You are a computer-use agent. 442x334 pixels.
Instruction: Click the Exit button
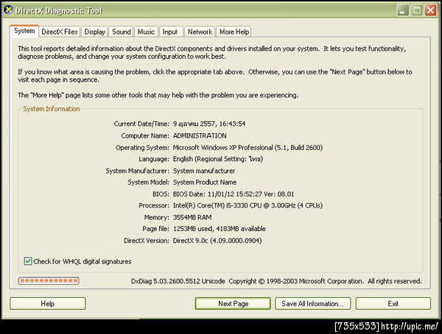point(393,304)
